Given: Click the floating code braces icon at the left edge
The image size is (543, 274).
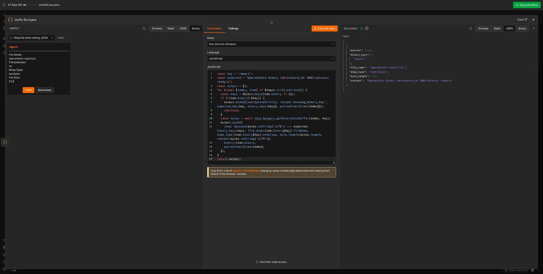Looking at the screenshot, I should pos(5,142).
